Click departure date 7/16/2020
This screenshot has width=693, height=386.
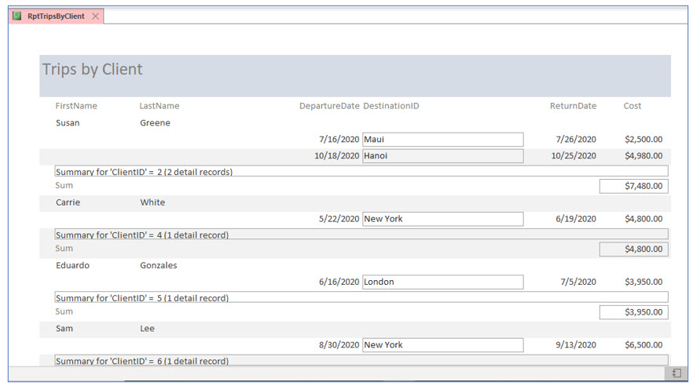coord(339,140)
